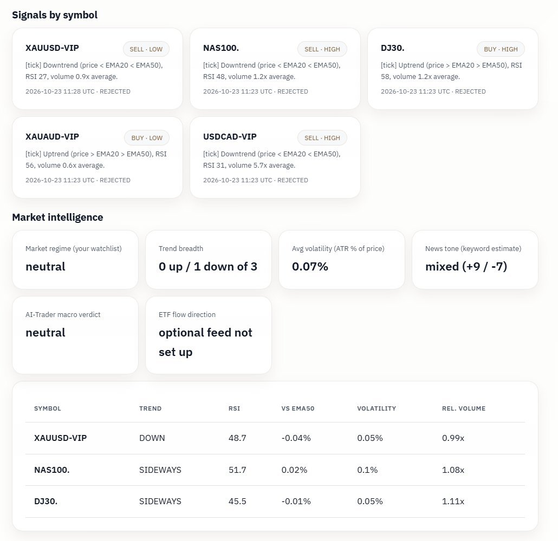The image size is (558, 541).
Task: Click the Trend breadth card
Action: tap(208, 260)
